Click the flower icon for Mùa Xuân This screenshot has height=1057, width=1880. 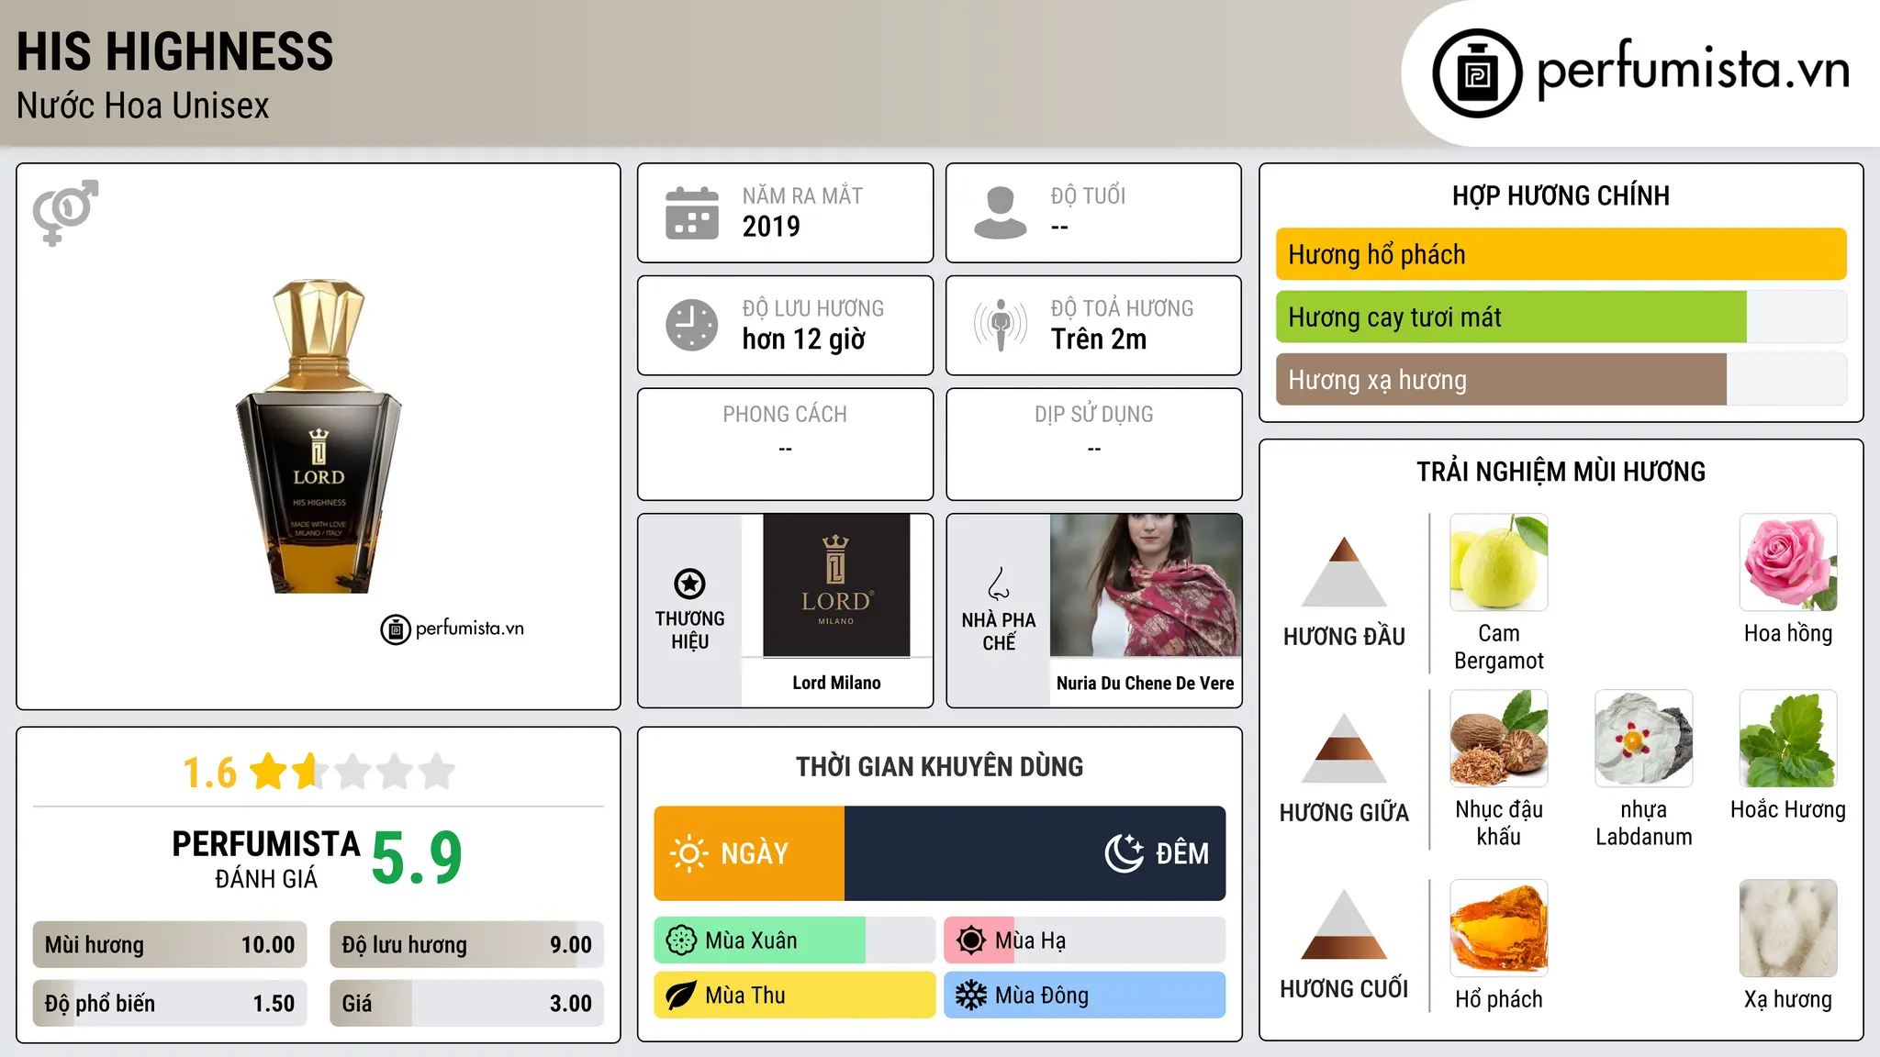click(x=681, y=940)
